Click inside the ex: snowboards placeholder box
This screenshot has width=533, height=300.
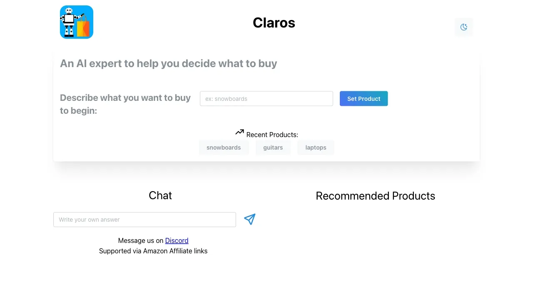pos(266,98)
